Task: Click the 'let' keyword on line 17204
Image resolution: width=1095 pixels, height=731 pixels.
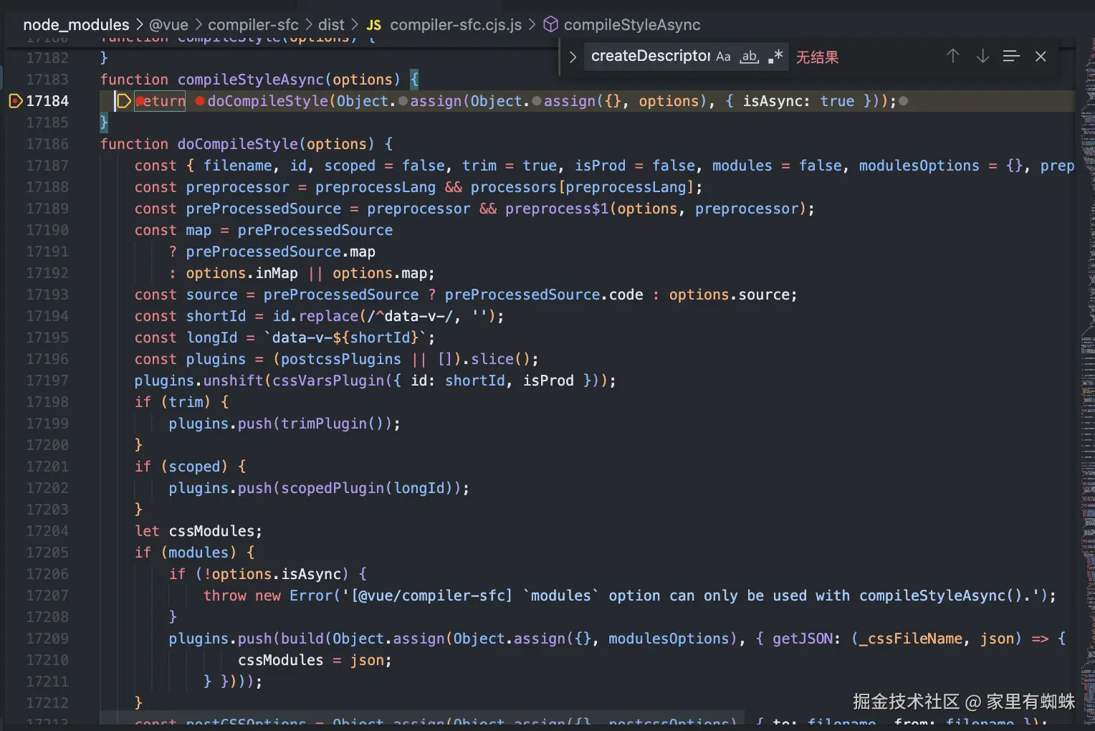Action: click(147, 531)
